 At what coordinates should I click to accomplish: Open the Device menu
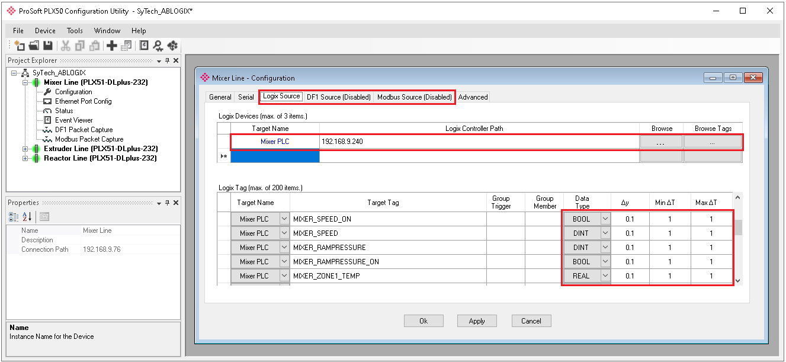pyautogui.click(x=45, y=31)
